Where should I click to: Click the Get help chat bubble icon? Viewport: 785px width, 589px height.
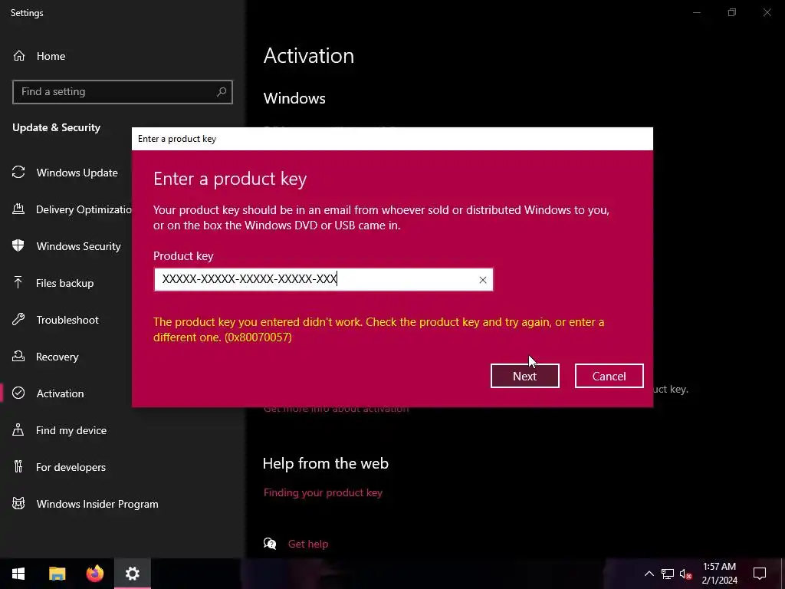click(x=270, y=544)
